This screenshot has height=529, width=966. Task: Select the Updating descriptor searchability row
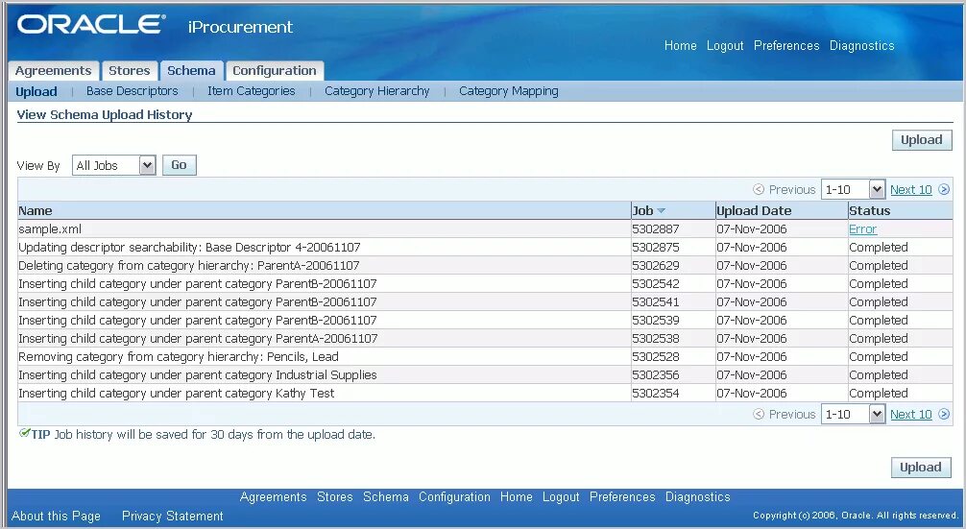(189, 248)
